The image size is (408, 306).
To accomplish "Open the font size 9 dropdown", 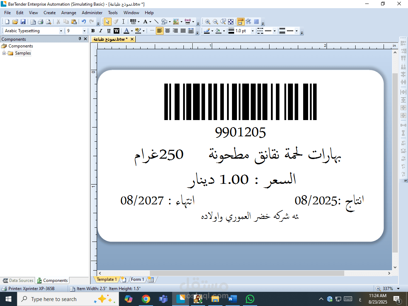I will (x=84, y=31).
